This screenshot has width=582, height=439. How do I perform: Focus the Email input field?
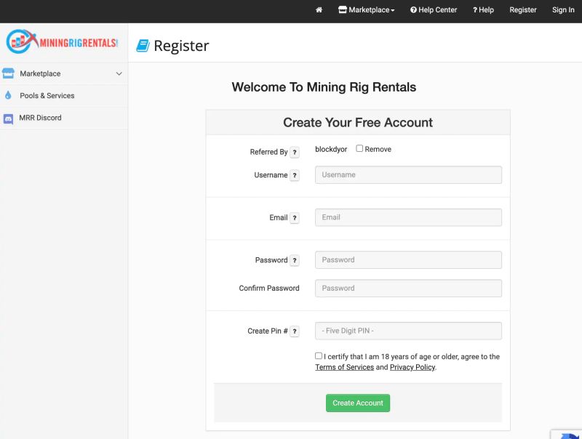click(408, 217)
